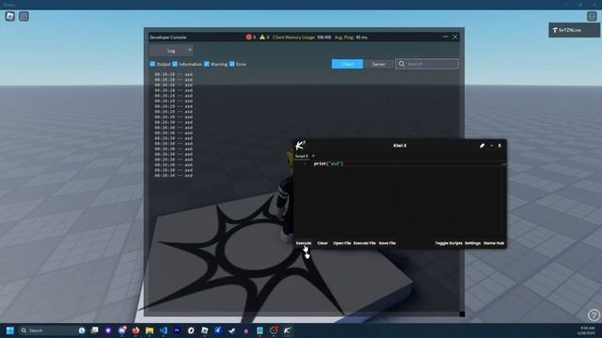Click the top-right Roblox more menu icon

[x=592, y=16]
